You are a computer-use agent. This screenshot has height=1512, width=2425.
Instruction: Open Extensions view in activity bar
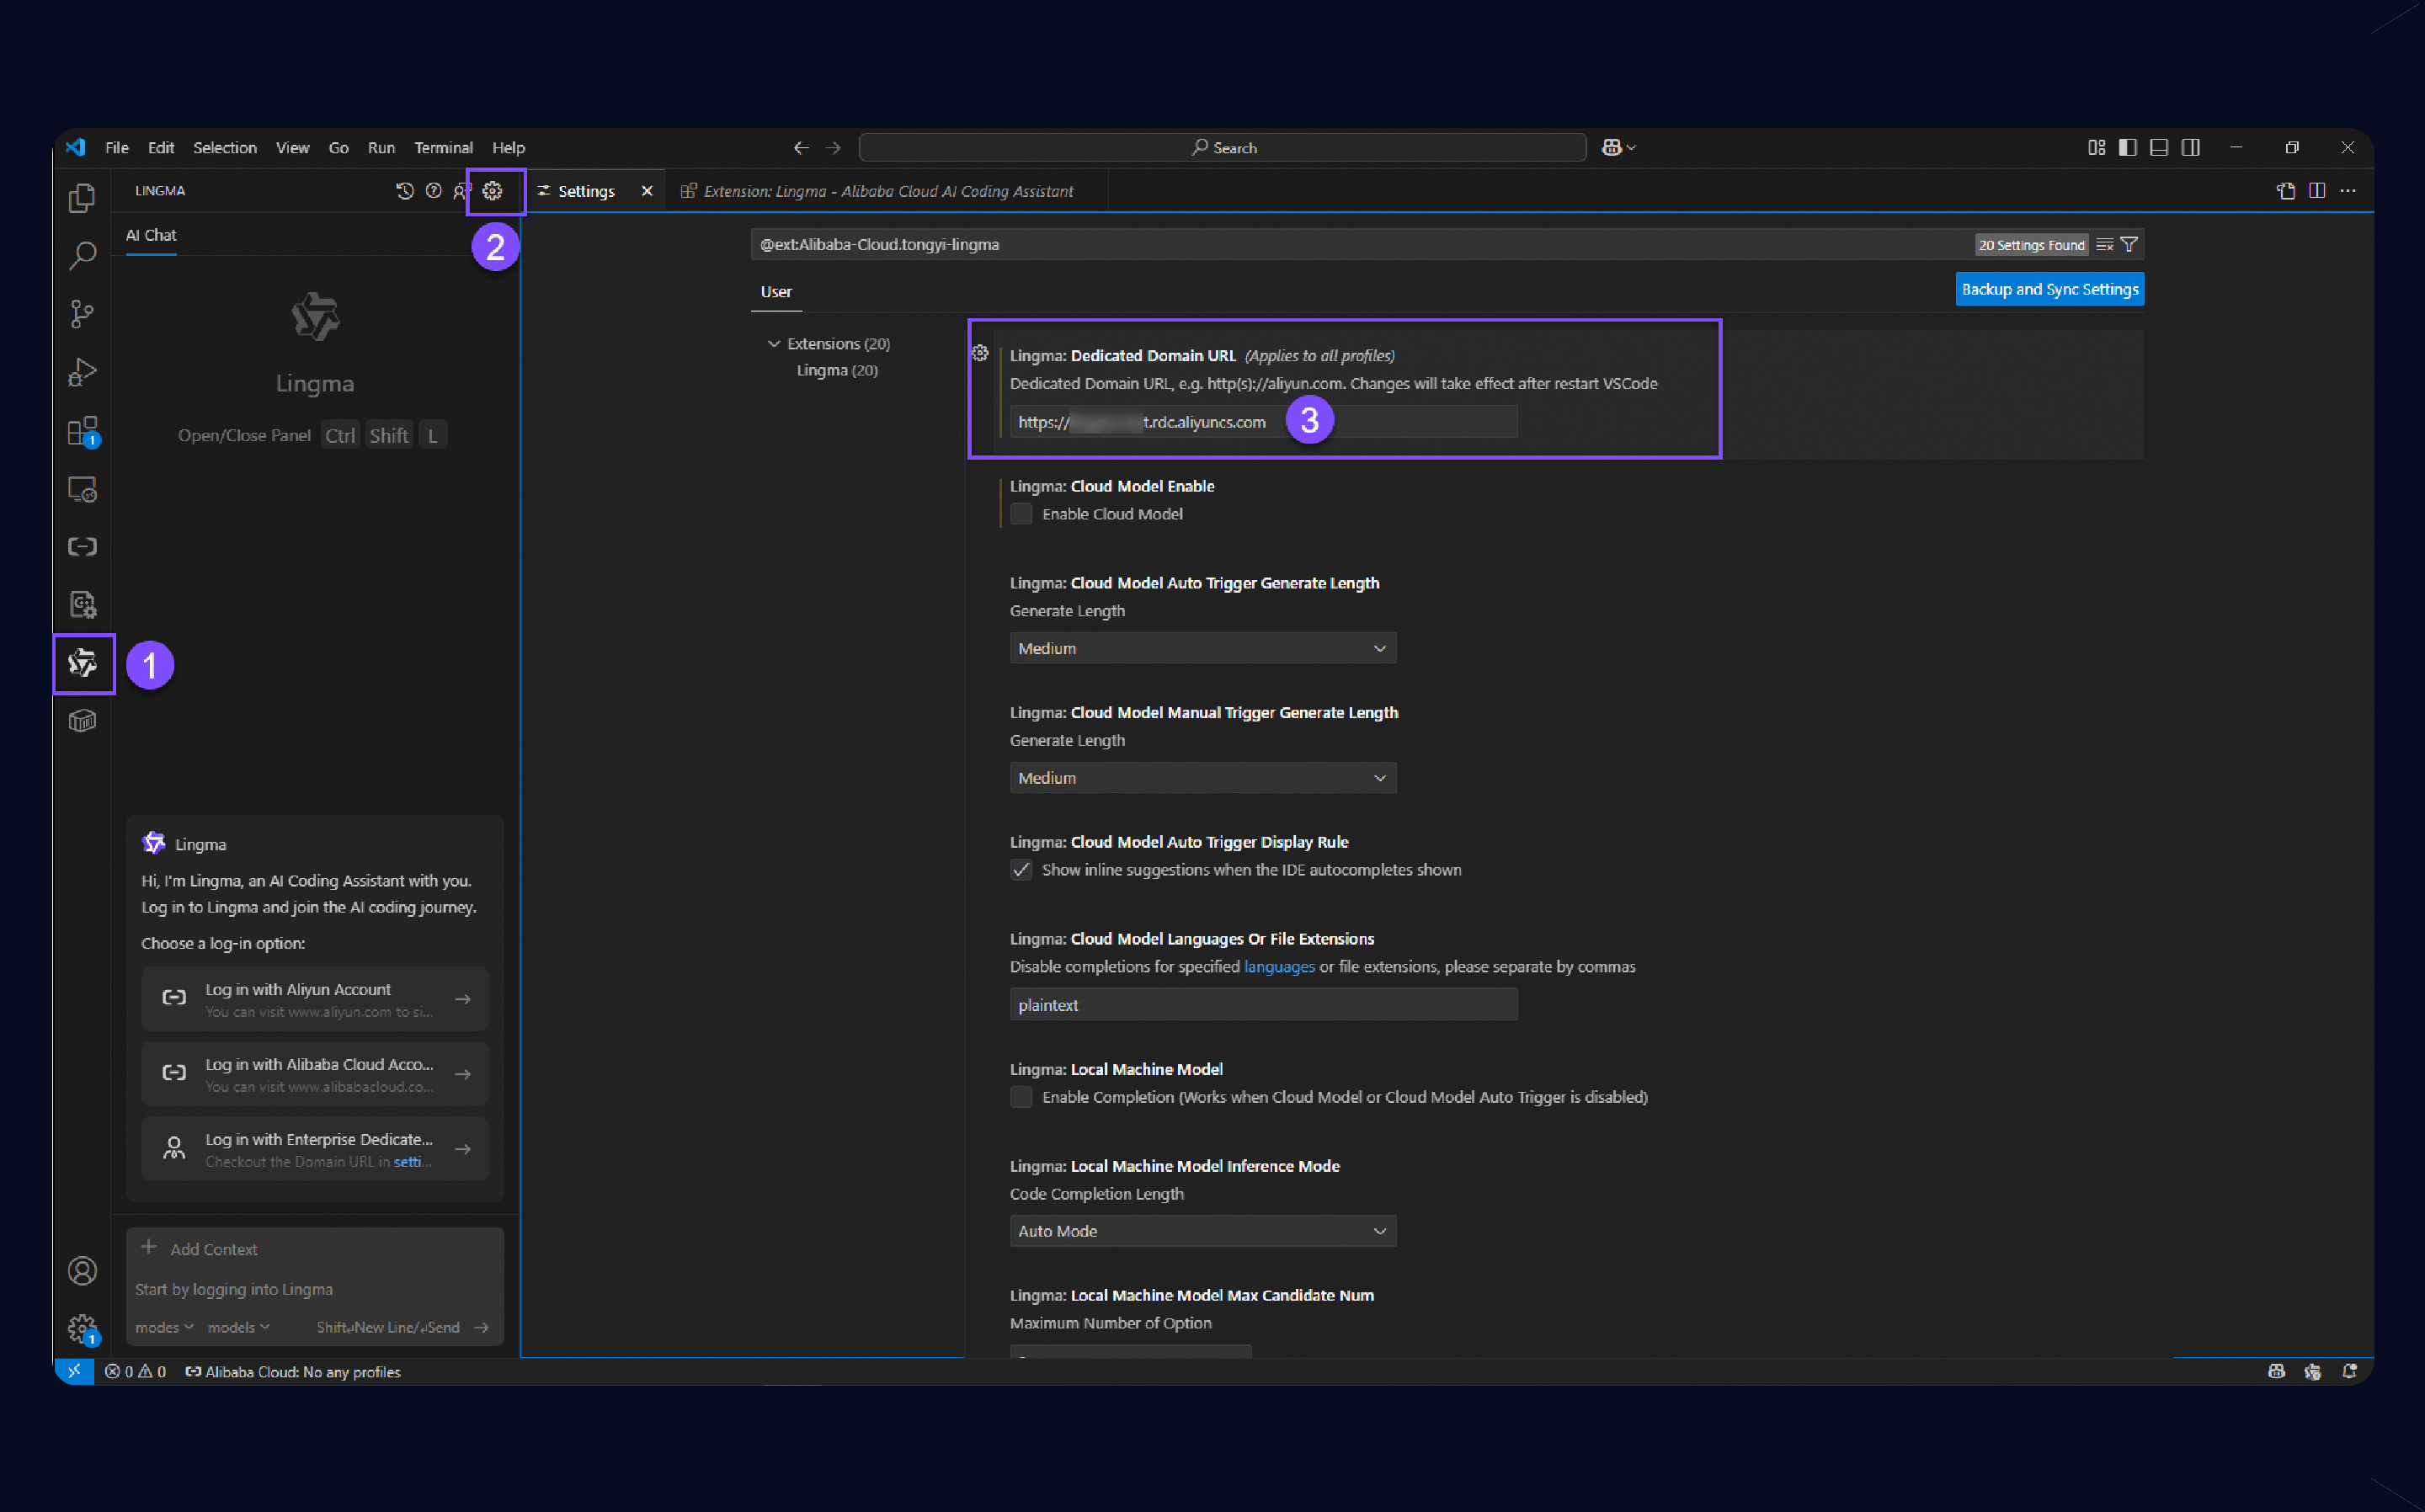click(x=82, y=432)
